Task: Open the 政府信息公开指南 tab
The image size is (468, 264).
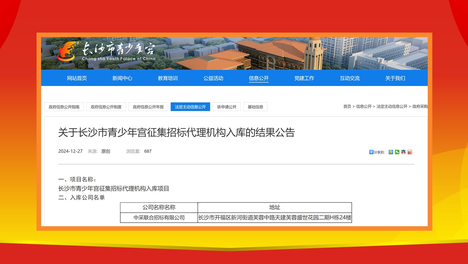Action: pos(64,107)
